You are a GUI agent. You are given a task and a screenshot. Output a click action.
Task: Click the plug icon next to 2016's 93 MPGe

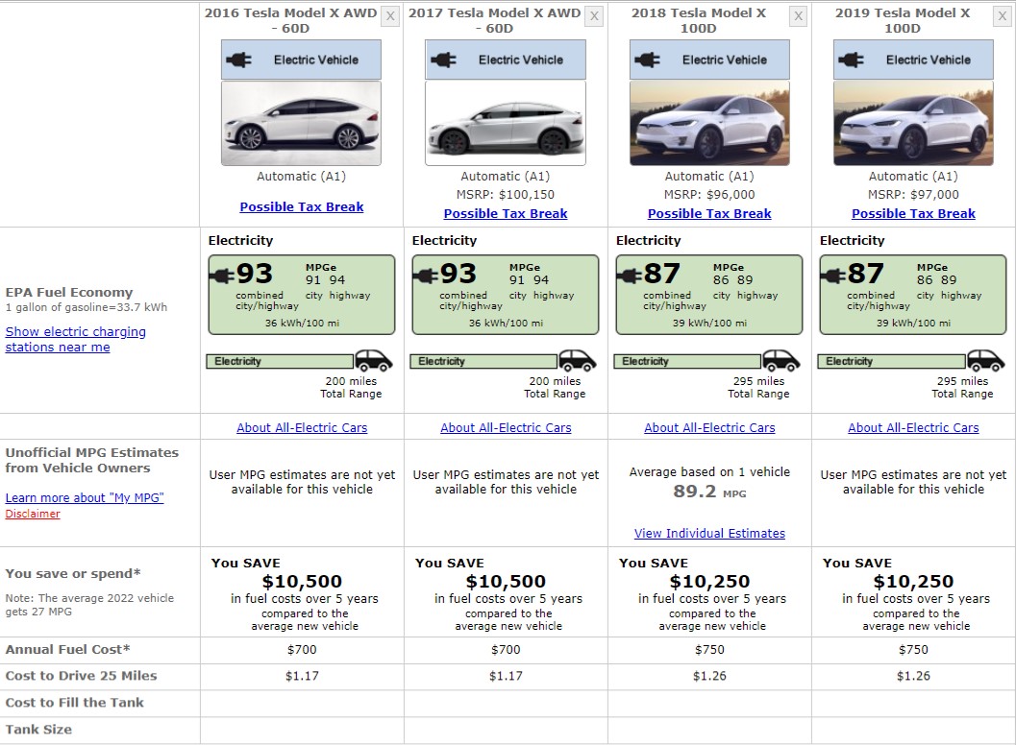coord(222,276)
